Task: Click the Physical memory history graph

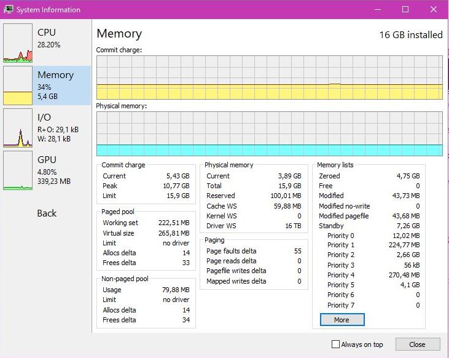Action: (x=269, y=133)
